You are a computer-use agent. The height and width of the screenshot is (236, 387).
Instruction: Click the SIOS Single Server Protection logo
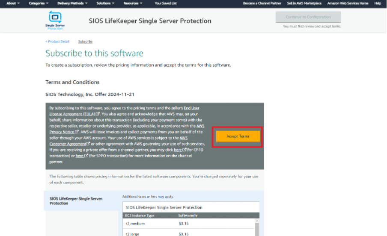[x=55, y=20]
